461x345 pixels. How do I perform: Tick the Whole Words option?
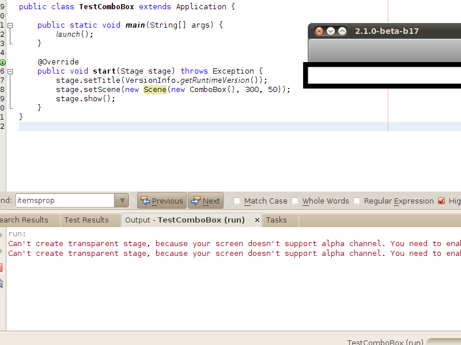295,201
